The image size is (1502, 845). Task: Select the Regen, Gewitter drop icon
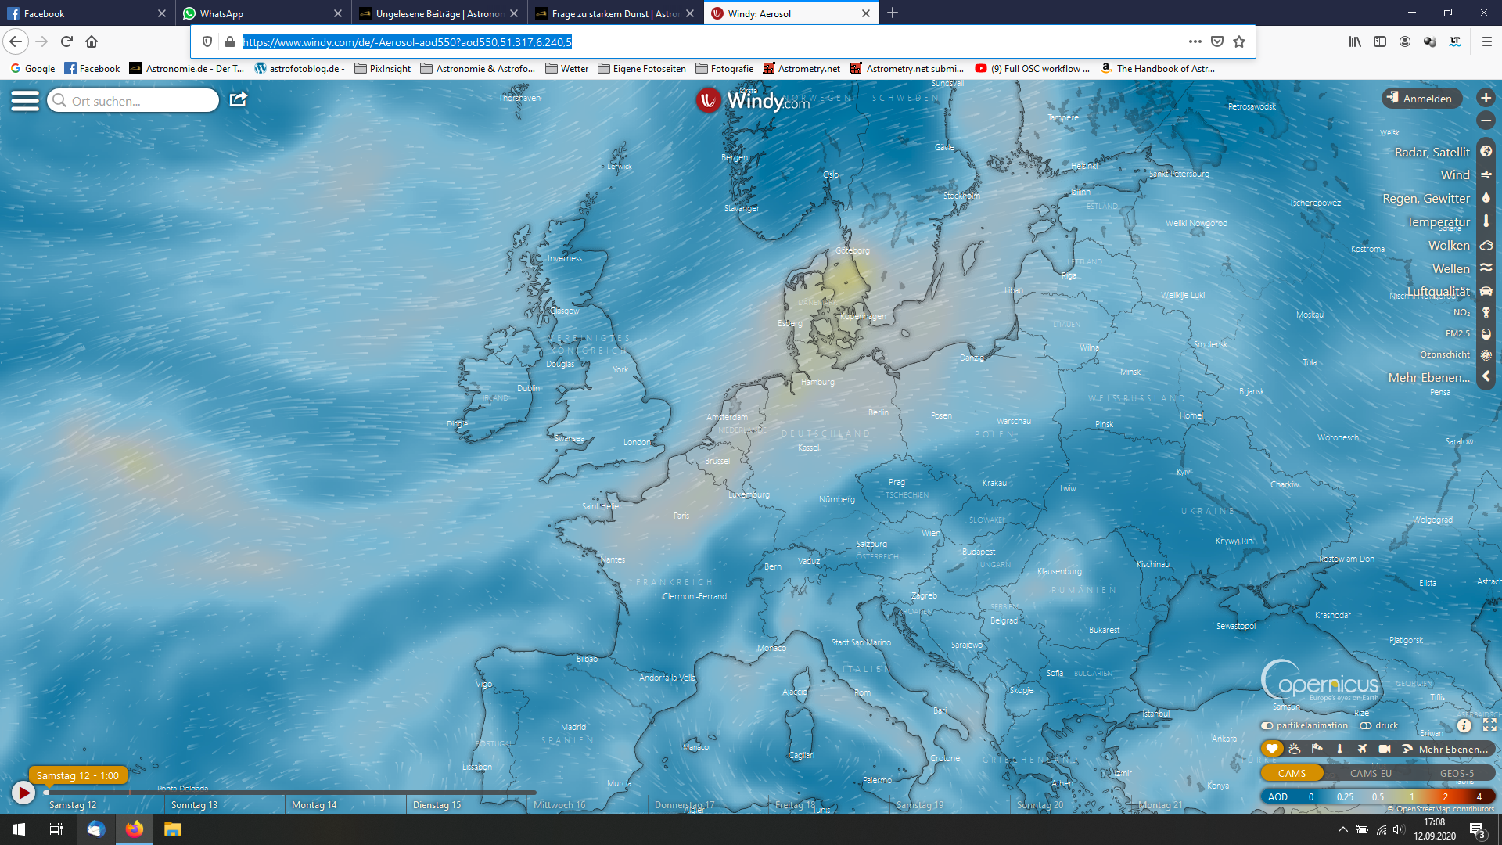click(x=1486, y=198)
